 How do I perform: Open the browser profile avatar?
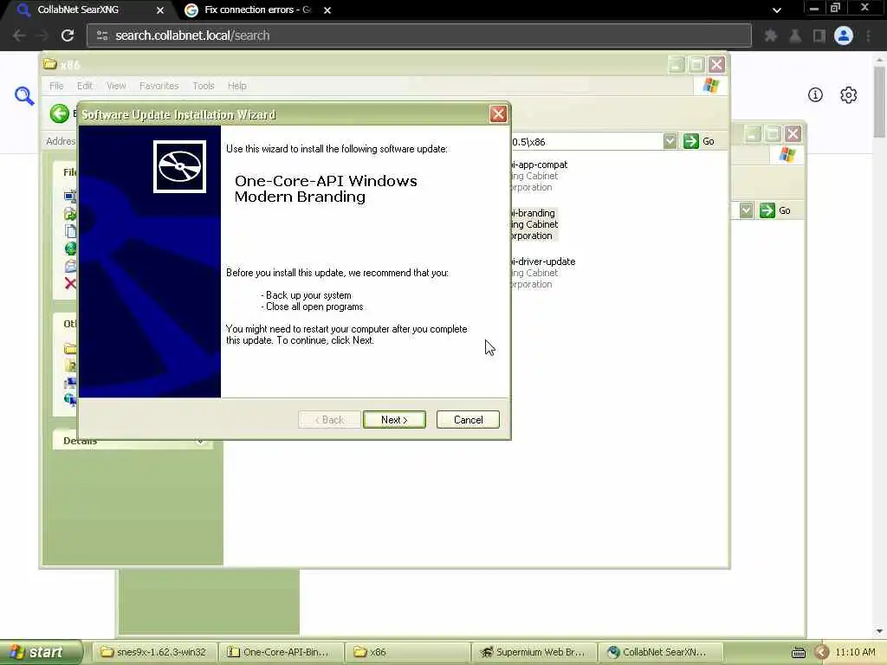coord(844,36)
